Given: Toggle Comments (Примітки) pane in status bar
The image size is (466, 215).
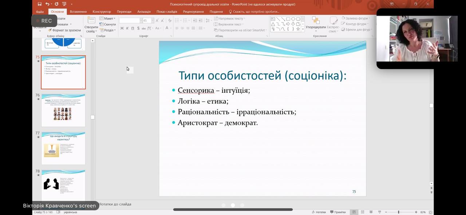Looking at the screenshot, I should pyautogui.click(x=337, y=212).
